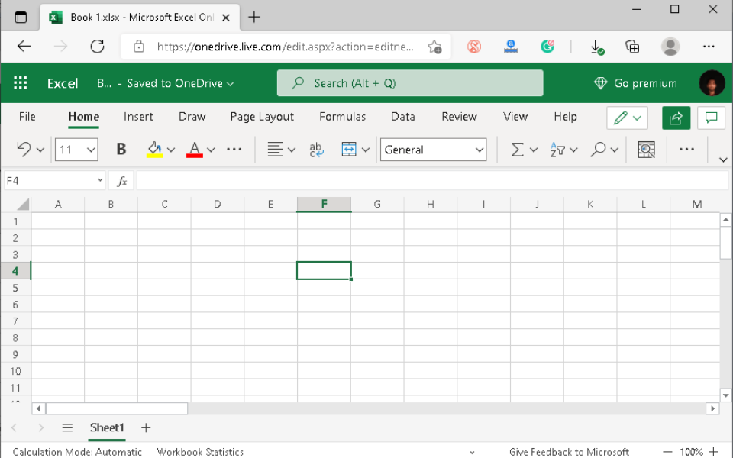Apply the yellow fill color bucket

(x=155, y=150)
